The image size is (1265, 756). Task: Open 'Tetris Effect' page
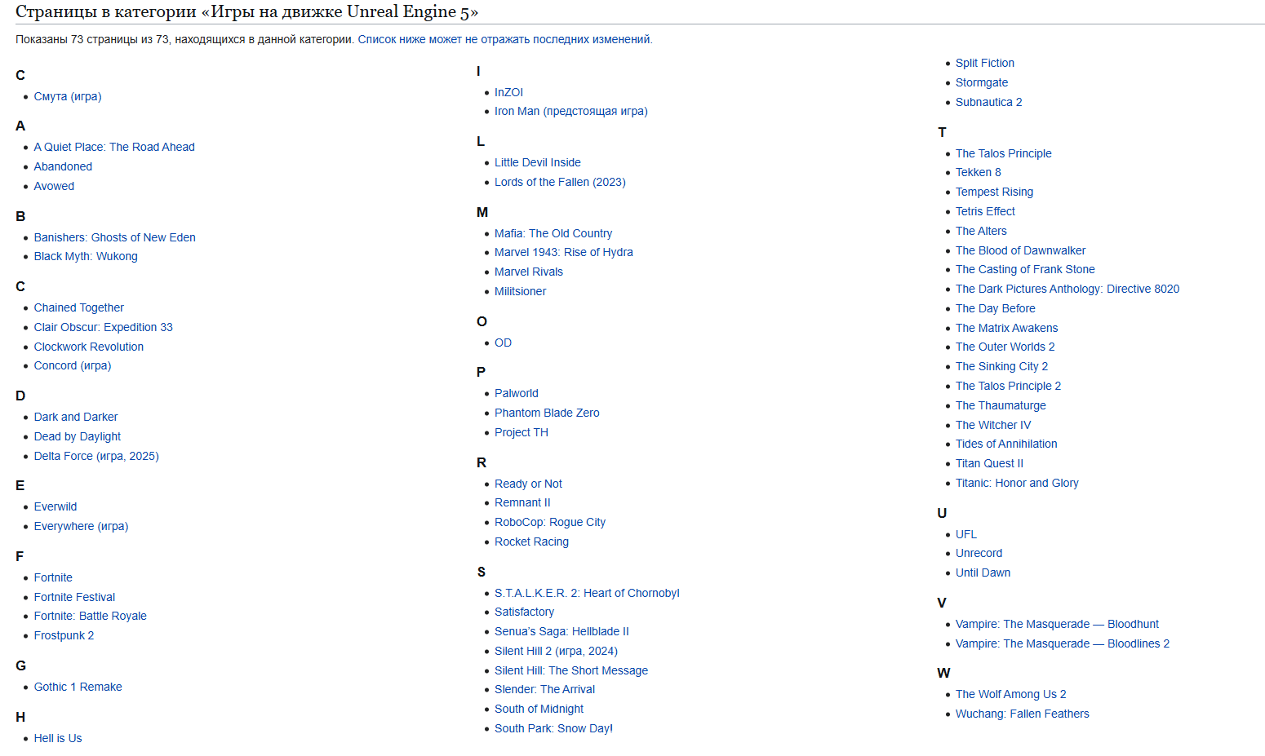click(985, 211)
